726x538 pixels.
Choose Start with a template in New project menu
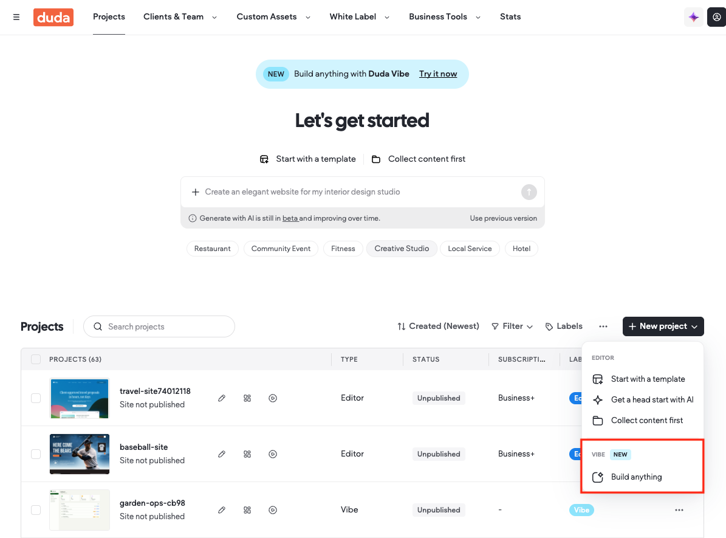tap(642, 379)
